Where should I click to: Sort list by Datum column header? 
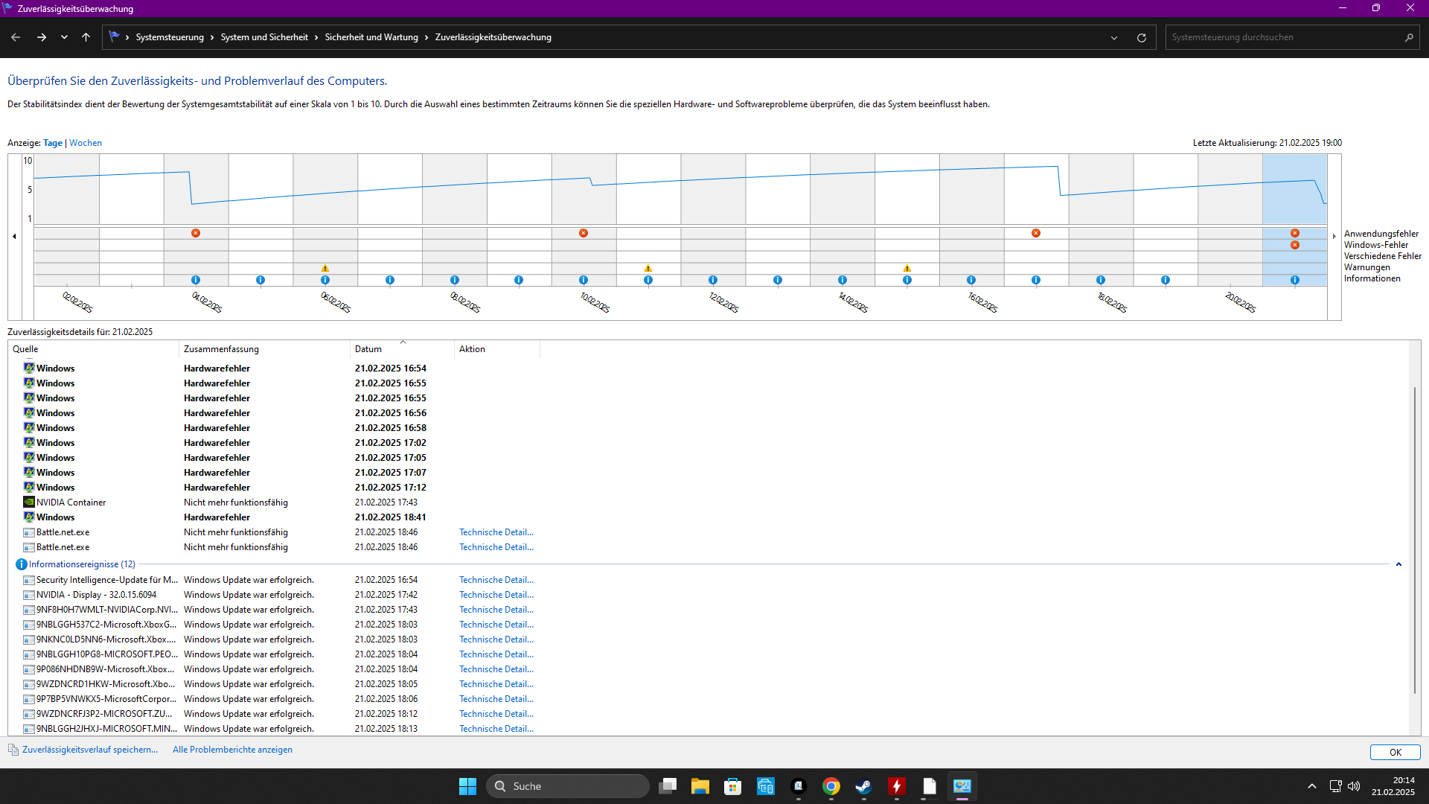tap(368, 349)
